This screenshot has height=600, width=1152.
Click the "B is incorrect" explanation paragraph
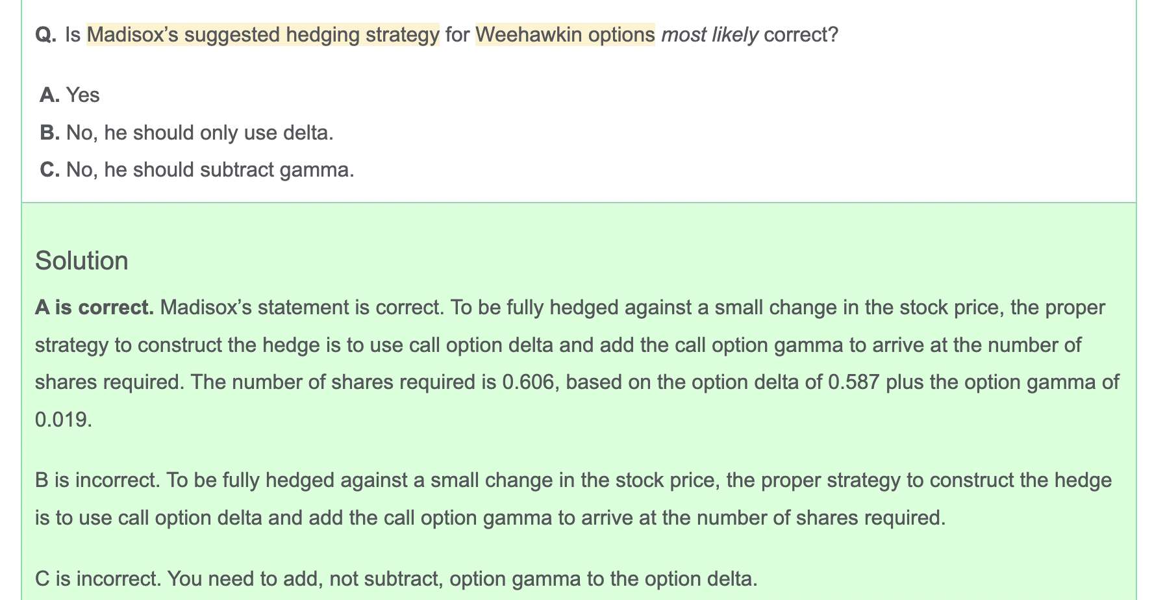573,499
